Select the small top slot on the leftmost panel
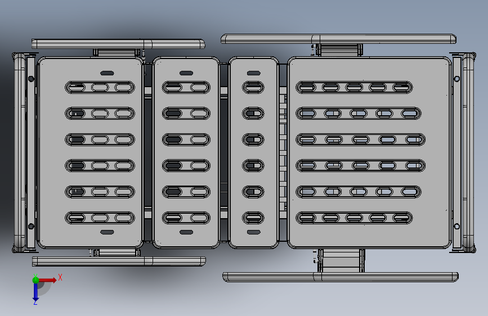This screenshot has height=316, width=488. coord(107,74)
